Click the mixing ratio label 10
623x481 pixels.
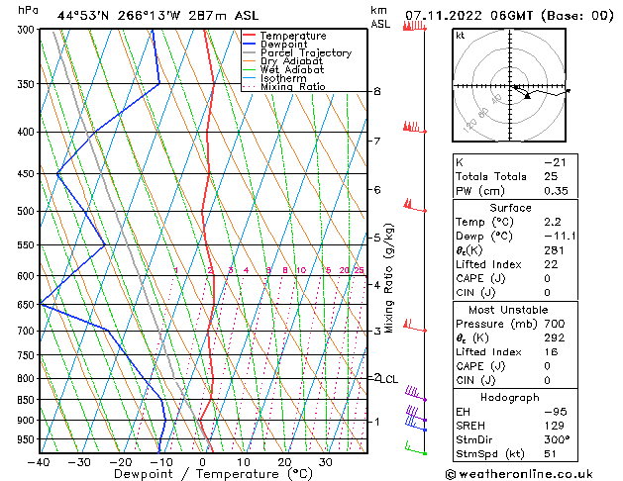301,270
